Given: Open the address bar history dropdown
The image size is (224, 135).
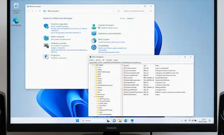Looking at the screenshot, I should click(114, 11).
